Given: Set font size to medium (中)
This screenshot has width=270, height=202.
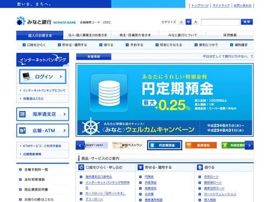Looking at the screenshot, I should [188, 22].
